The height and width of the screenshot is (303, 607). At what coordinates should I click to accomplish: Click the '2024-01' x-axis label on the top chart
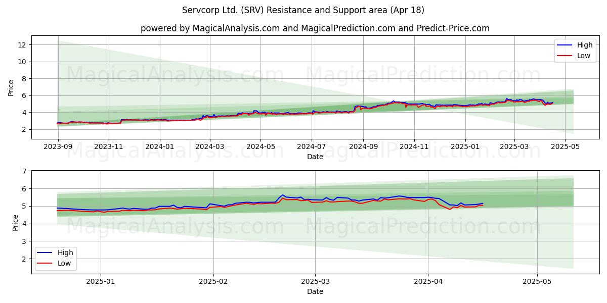[160, 147]
